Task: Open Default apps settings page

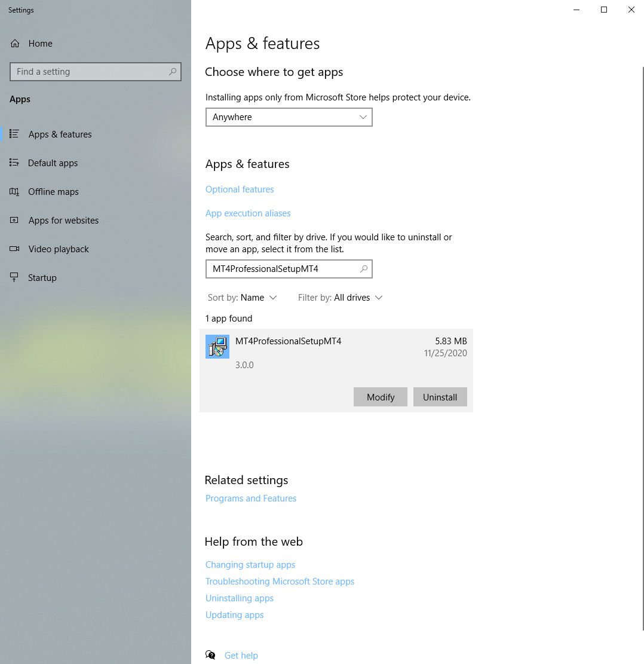Action: (95, 163)
